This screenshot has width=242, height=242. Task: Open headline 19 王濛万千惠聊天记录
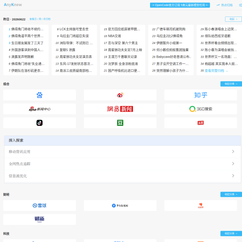tap(122, 57)
